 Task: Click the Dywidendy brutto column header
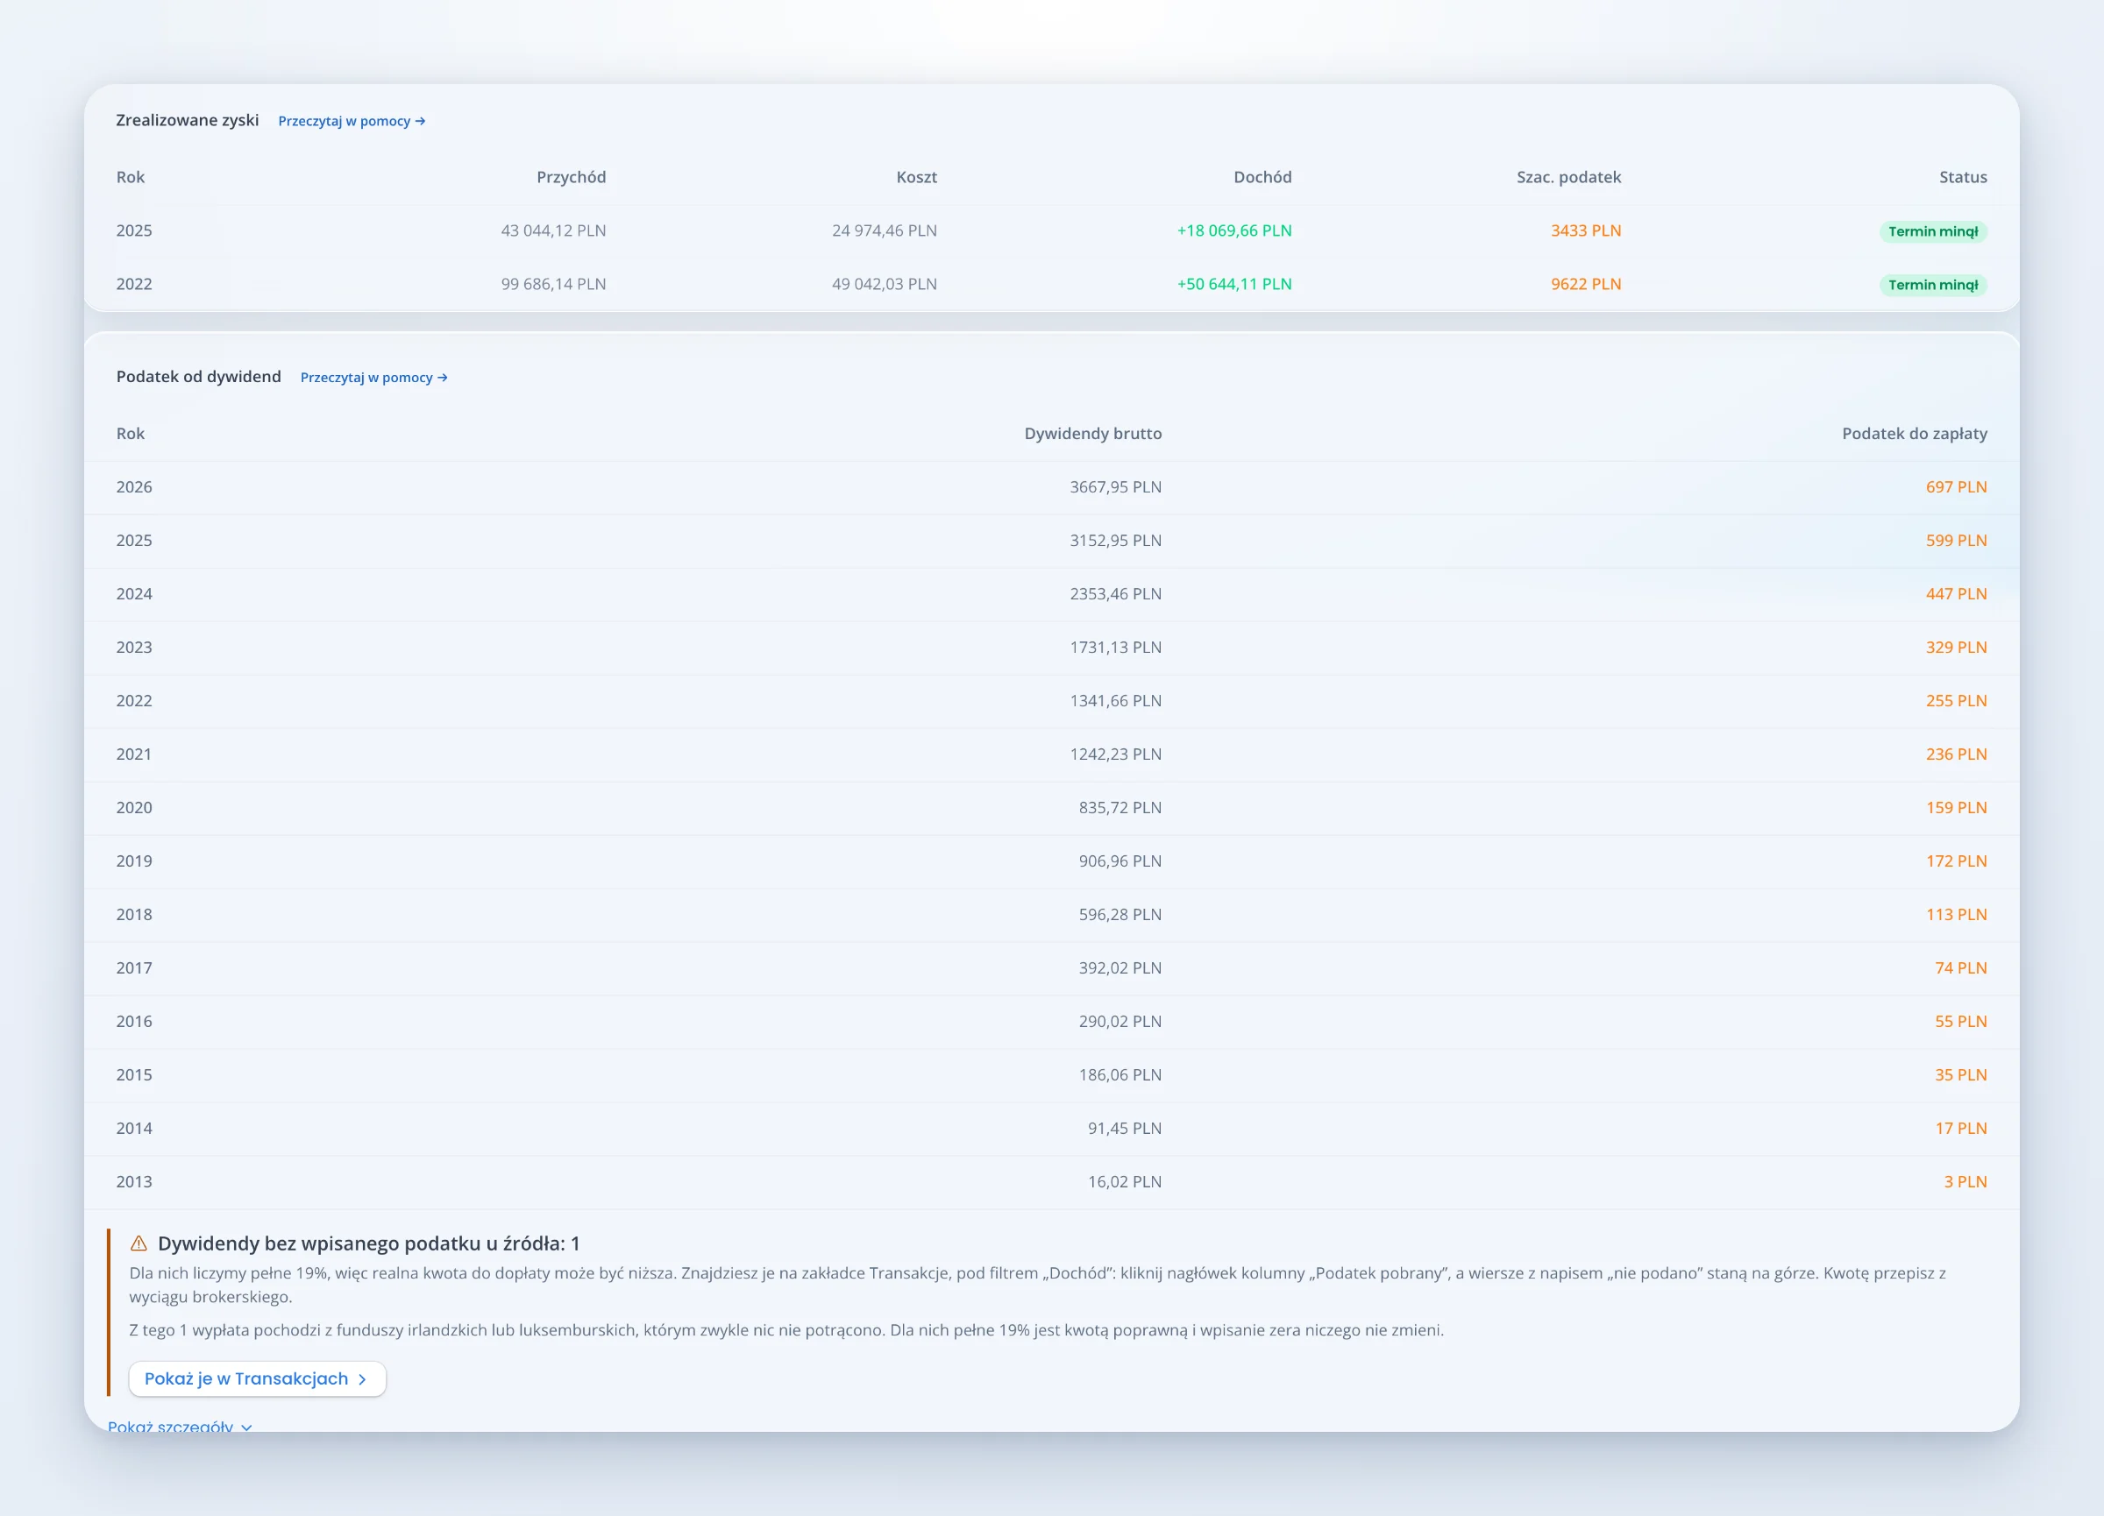pyautogui.click(x=1093, y=434)
